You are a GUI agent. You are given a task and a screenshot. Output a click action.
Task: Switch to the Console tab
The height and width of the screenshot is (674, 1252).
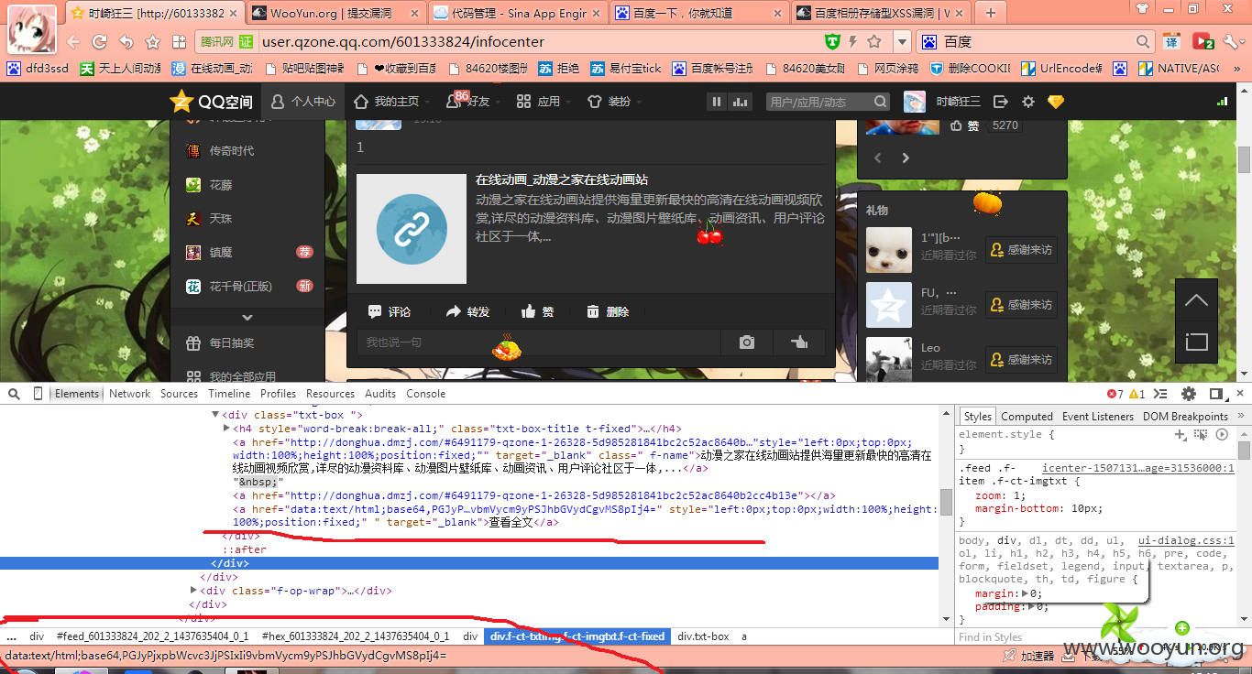(x=425, y=394)
